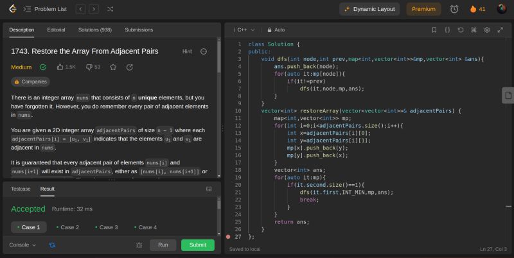
Task: Click the Run button
Action: click(x=163, y=245)
